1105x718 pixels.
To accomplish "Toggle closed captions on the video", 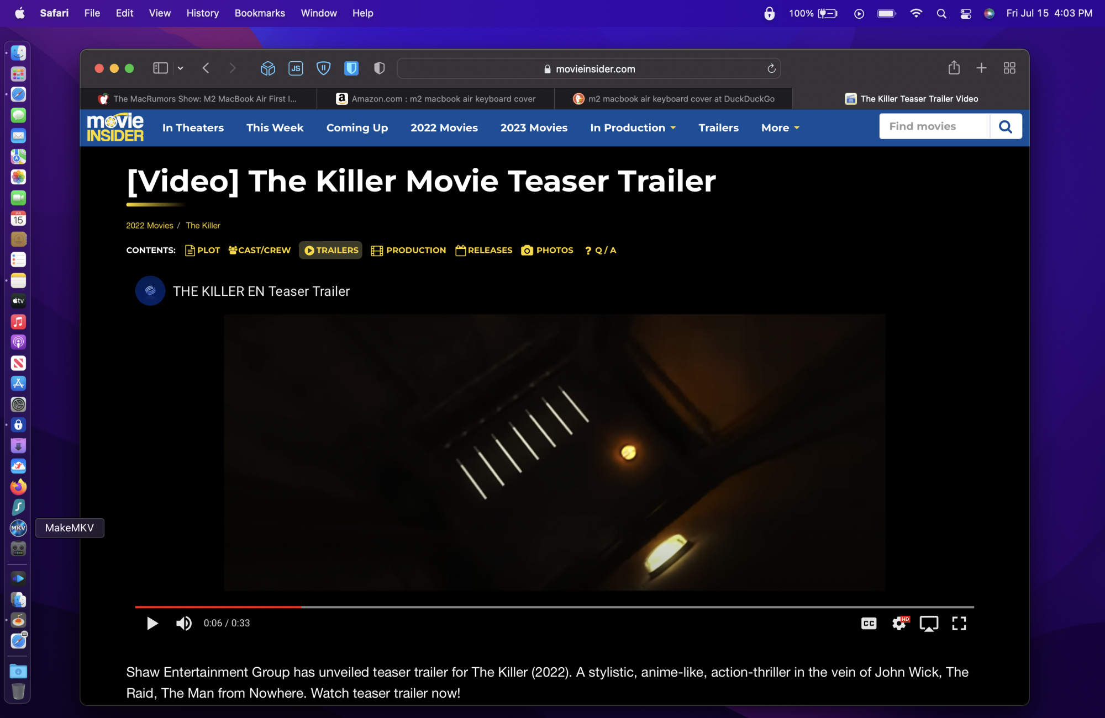I will [869, 624].
